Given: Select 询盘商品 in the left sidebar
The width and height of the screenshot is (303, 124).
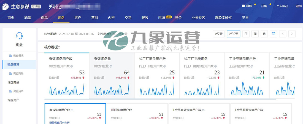Looking at the screenshot, I should [13, 82].
